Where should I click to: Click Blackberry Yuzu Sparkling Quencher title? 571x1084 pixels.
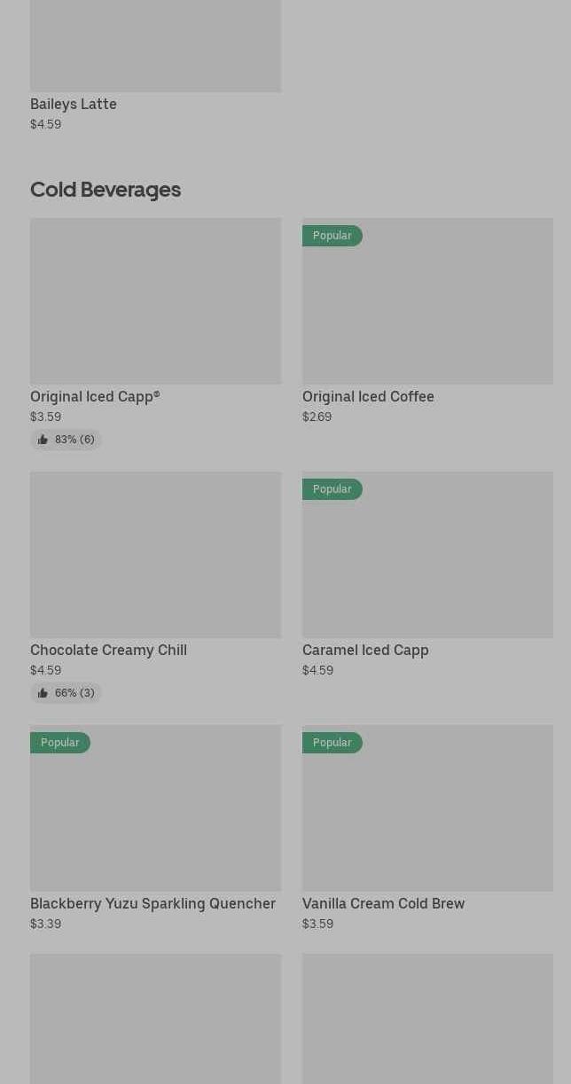[153, 903]
